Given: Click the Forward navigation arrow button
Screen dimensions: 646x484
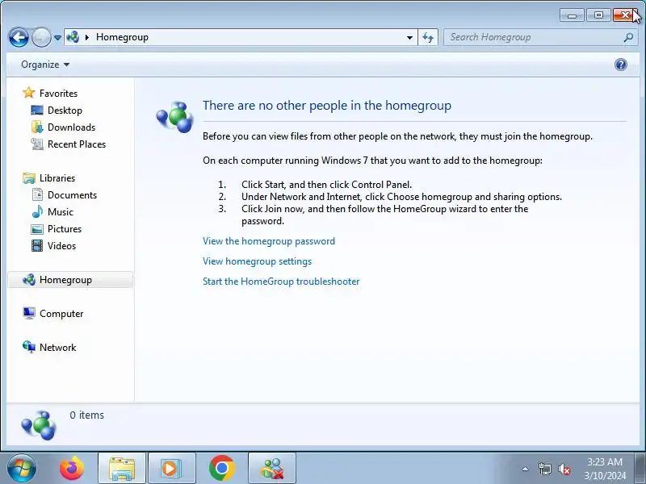Looking at the screenshot, I should [x=41, y=38].
